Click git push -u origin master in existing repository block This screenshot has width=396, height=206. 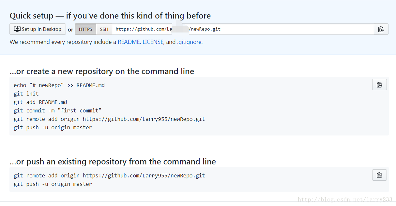pyautogui.click(x=53, y=184)
